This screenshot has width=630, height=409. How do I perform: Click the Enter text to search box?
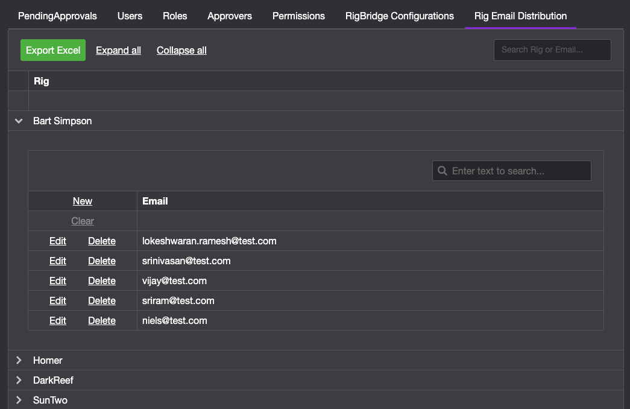pos(518,171)
